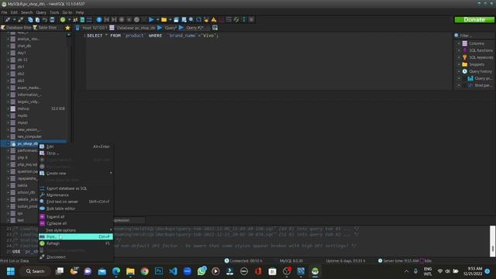Open the load SQL file dropdown arrow
Screen dimensions: 496x279
170,19
